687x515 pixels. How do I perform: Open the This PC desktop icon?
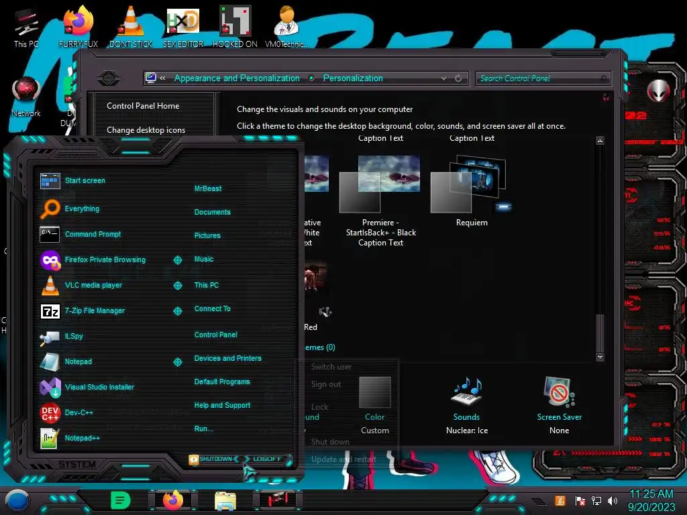(25, 27)
